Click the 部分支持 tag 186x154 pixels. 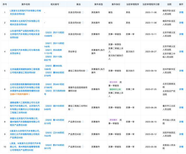coord(113,82)
